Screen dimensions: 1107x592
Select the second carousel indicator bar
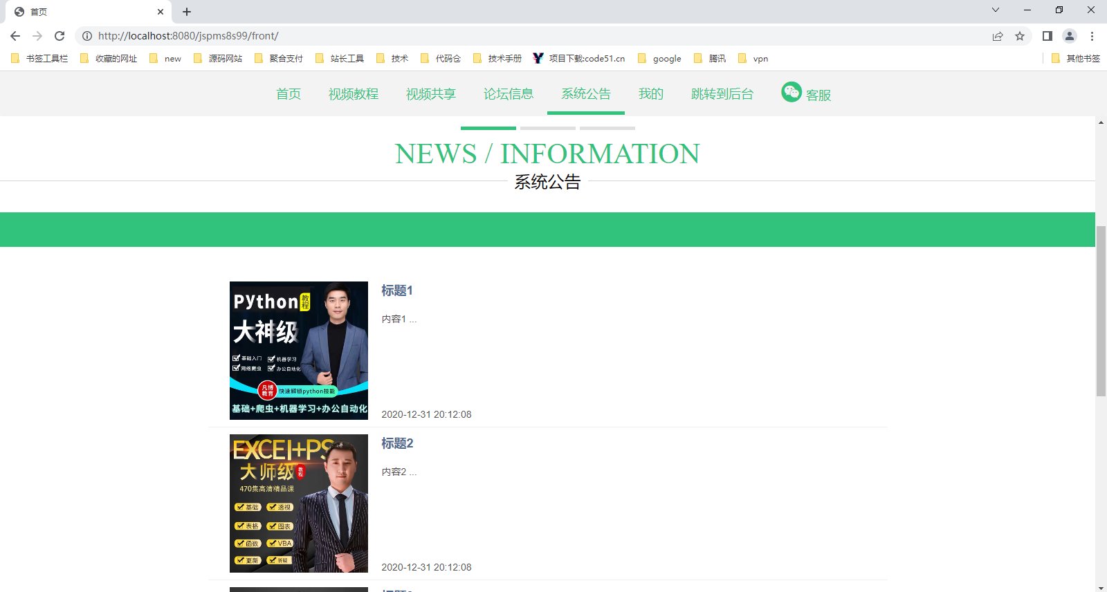(548, 128)
